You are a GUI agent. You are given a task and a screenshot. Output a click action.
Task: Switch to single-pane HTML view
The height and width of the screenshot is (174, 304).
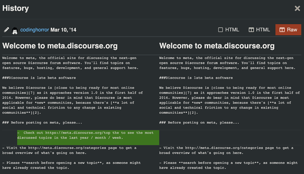229,30
